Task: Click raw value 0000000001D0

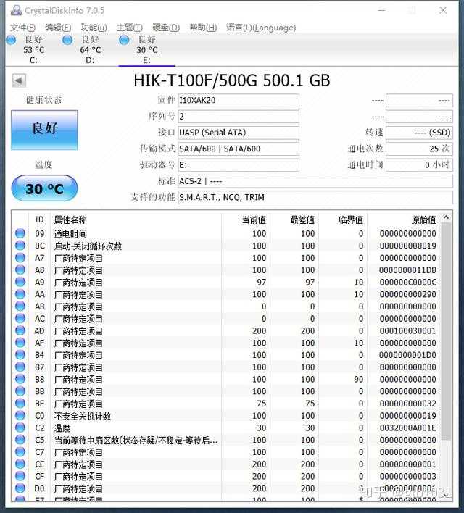Action: coord(407,355)
